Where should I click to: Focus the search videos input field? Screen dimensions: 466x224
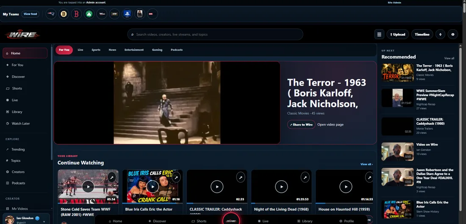[215, 34]
